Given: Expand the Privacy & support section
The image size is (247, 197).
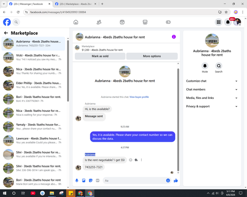Looking at the screenshot, I should pyautogui.click(x=212, y=106).
